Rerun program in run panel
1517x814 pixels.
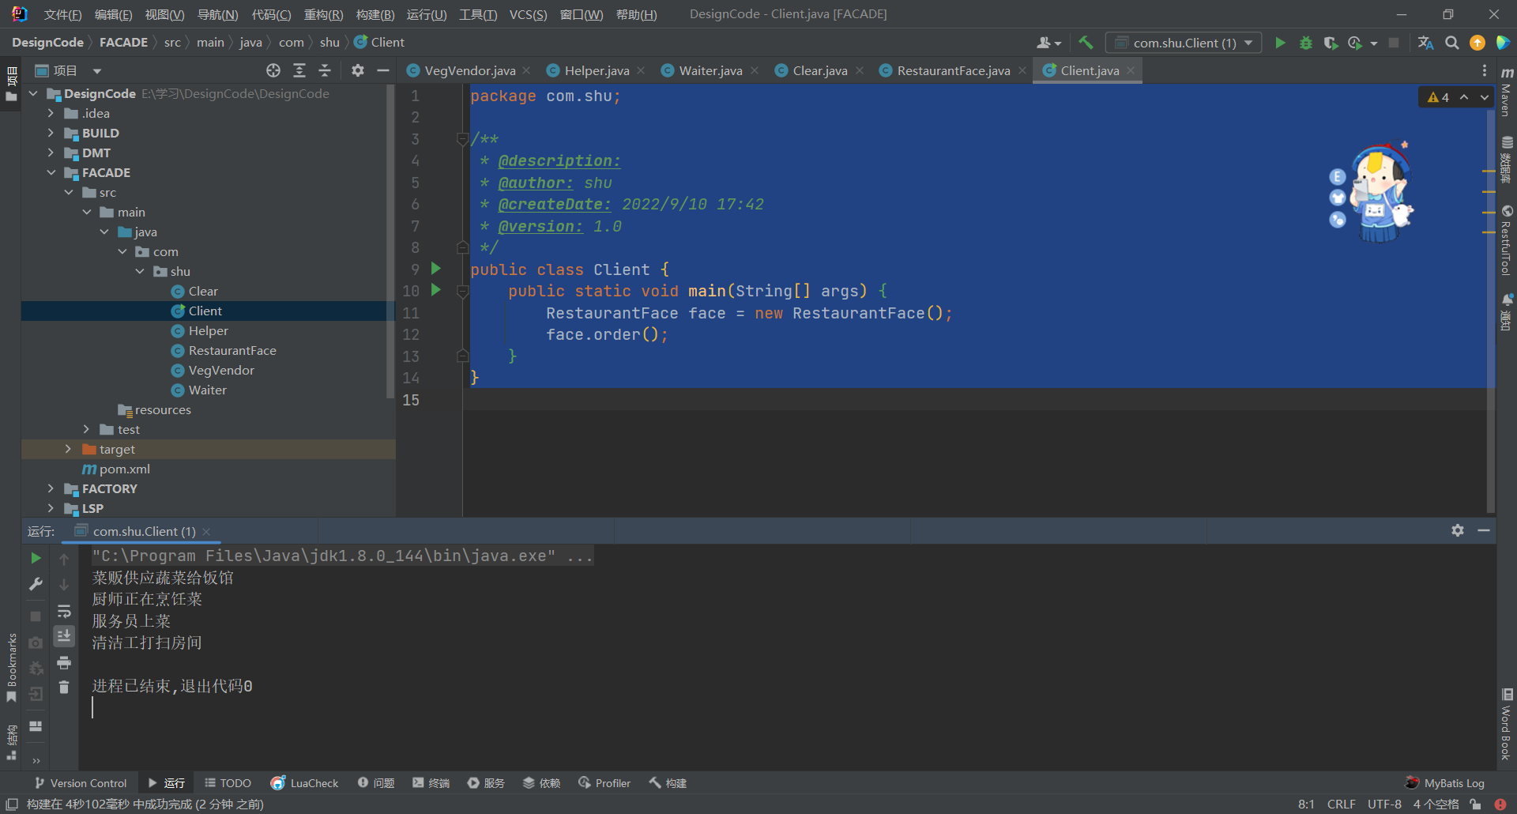(x=36, y=558)
